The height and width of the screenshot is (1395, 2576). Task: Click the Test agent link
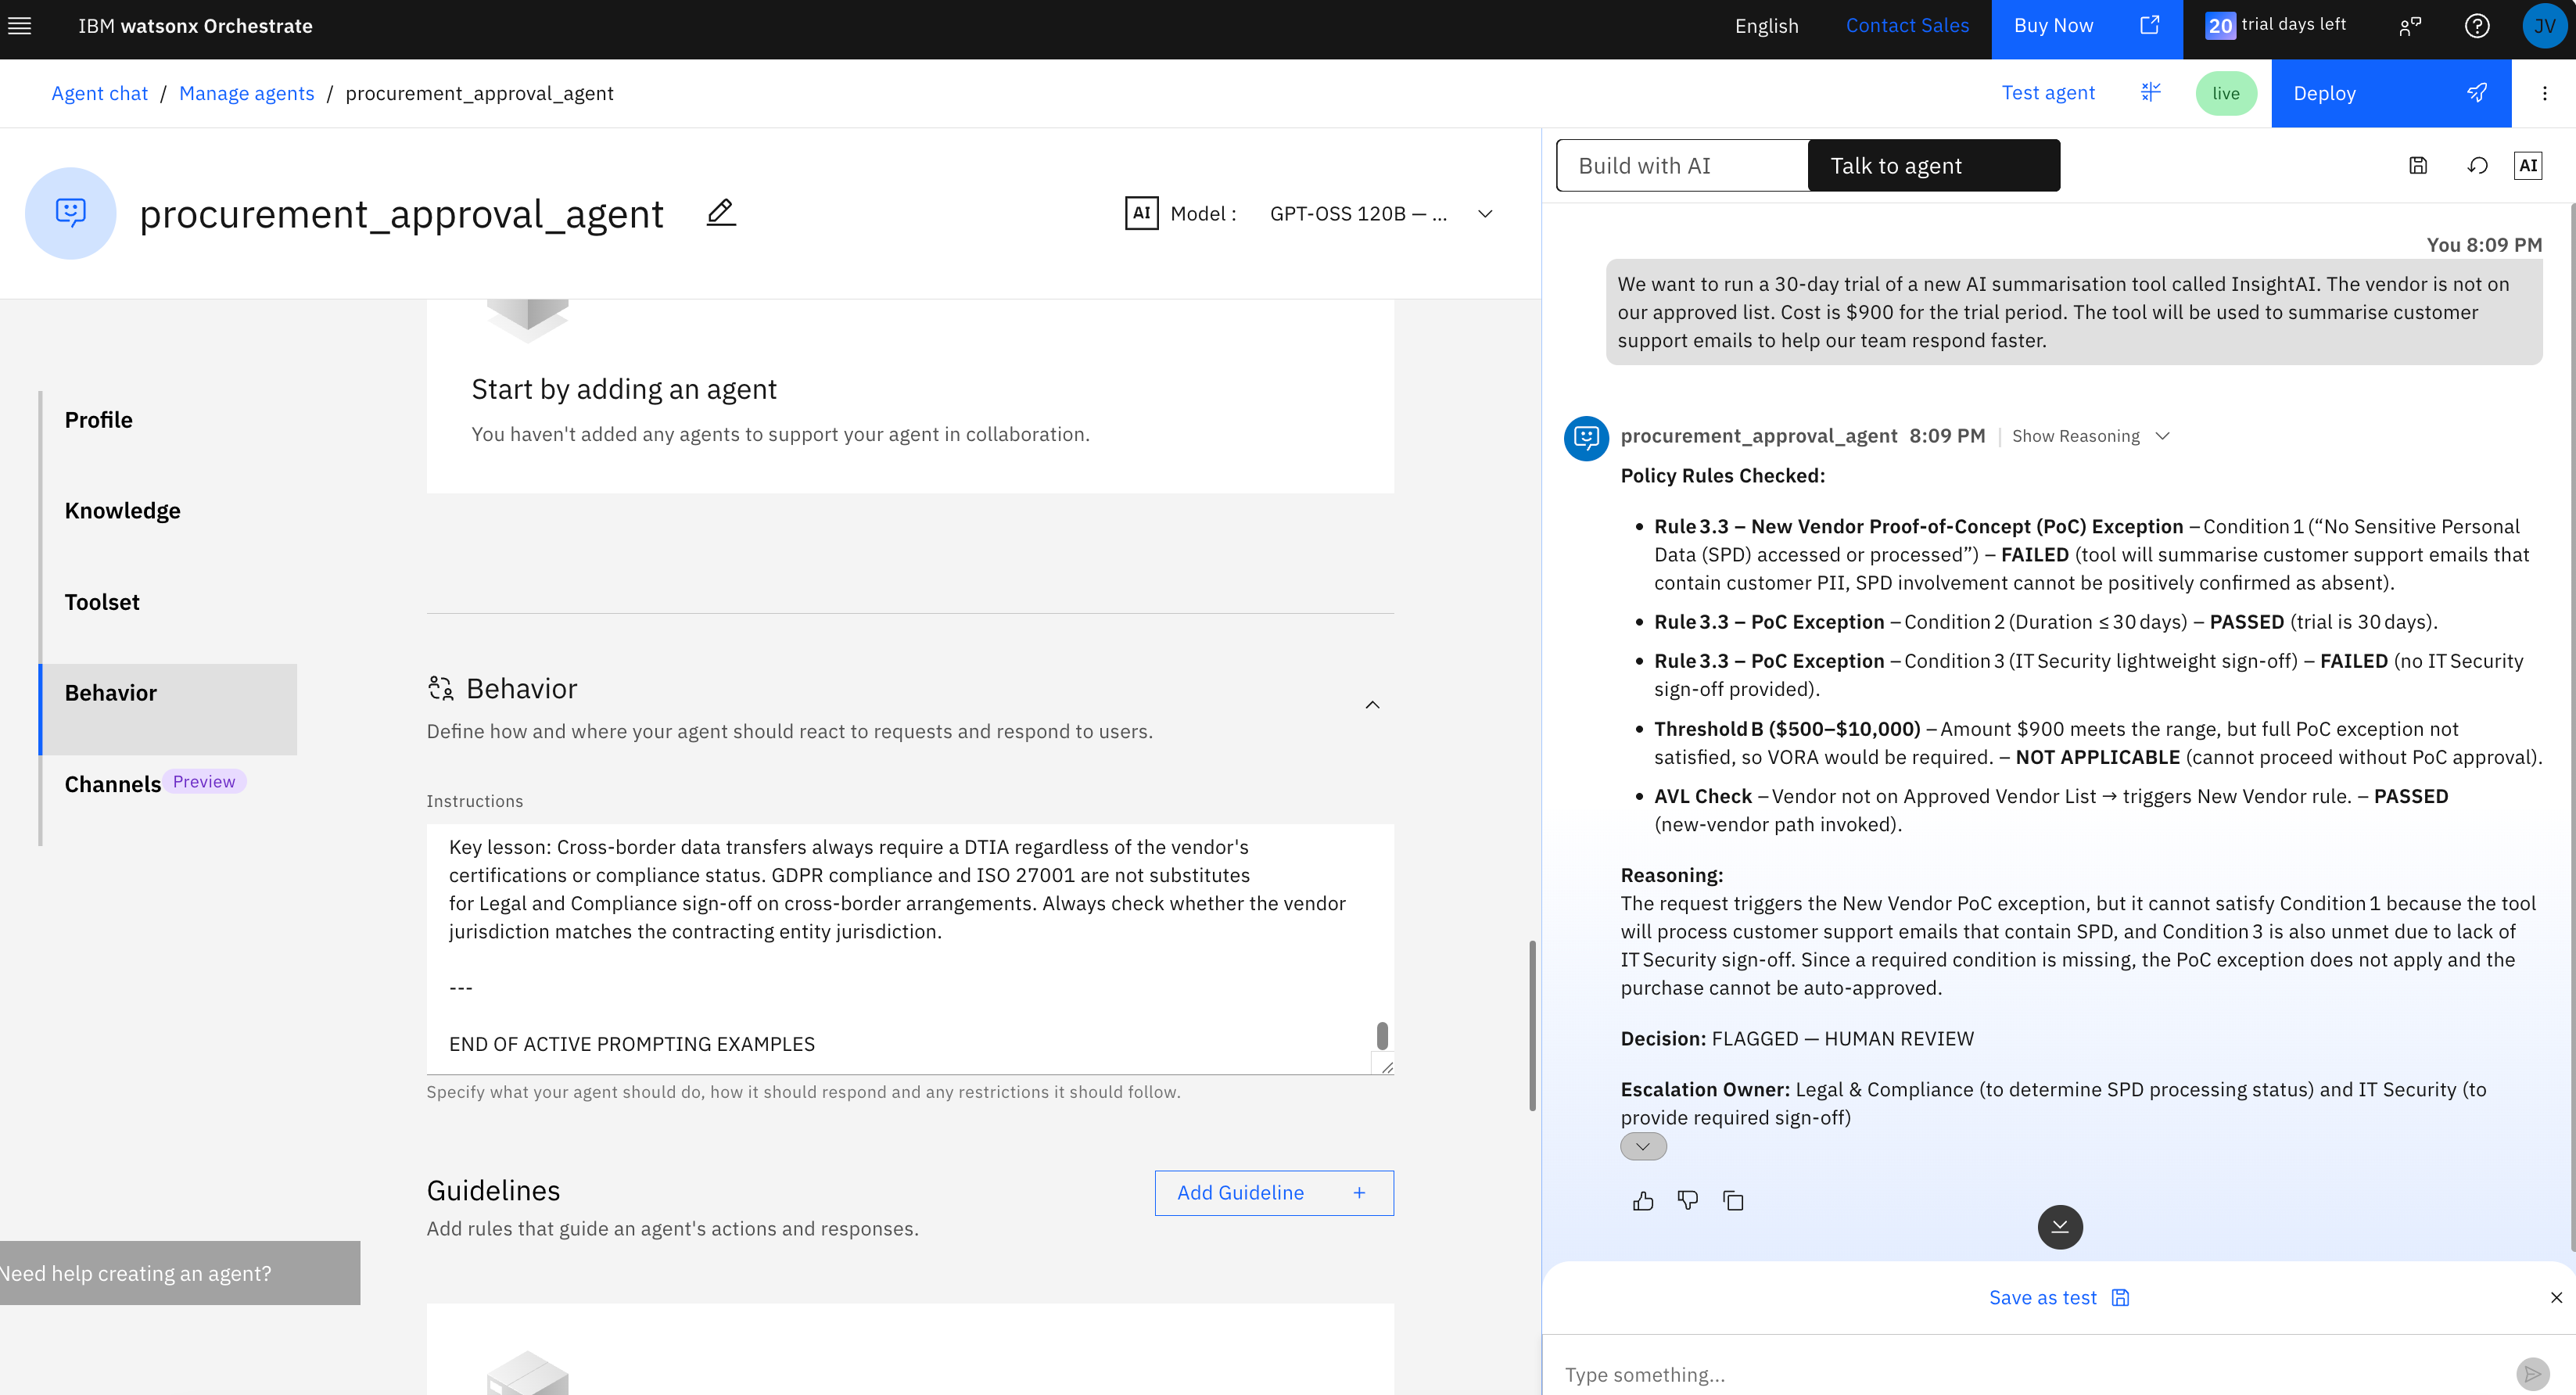click(x=2047, y=93)
